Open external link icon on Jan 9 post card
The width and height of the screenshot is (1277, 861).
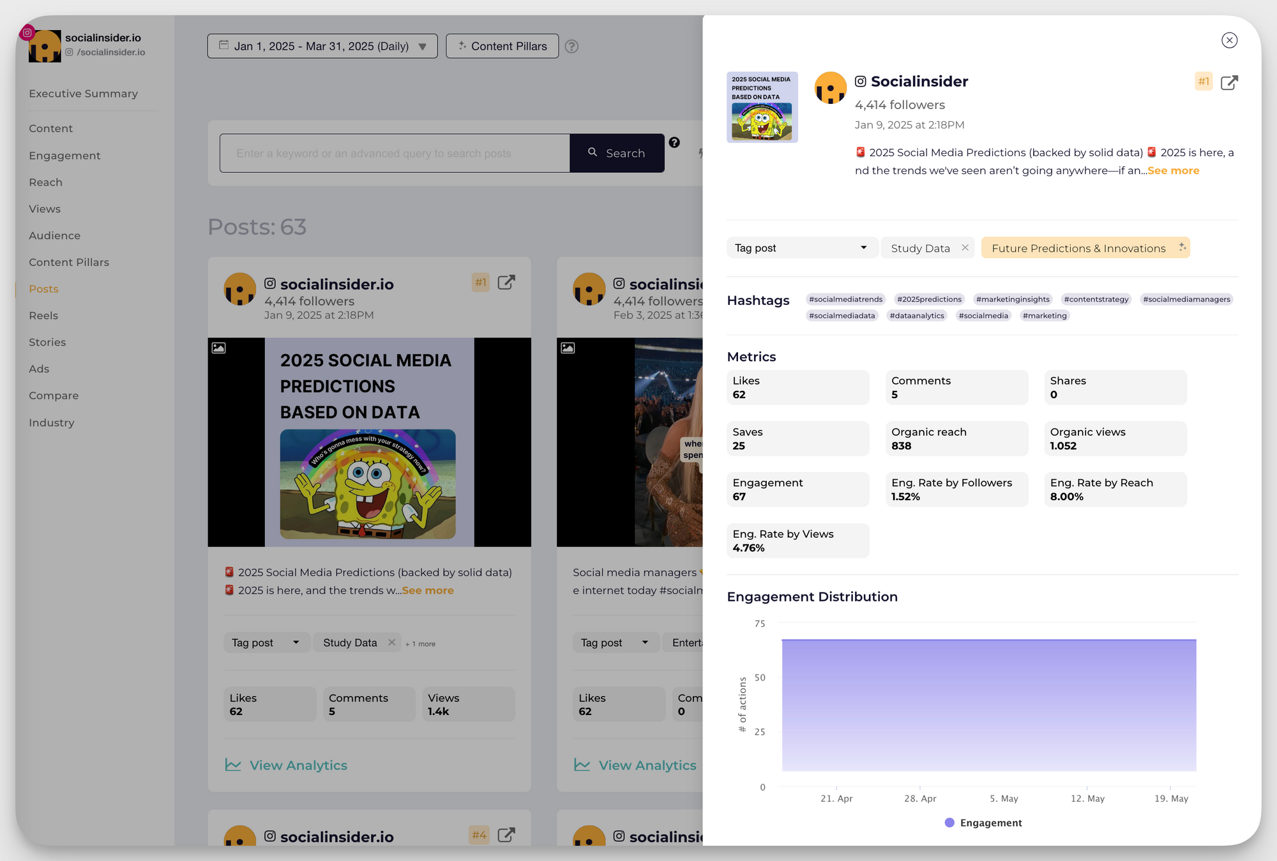(506, 283)
